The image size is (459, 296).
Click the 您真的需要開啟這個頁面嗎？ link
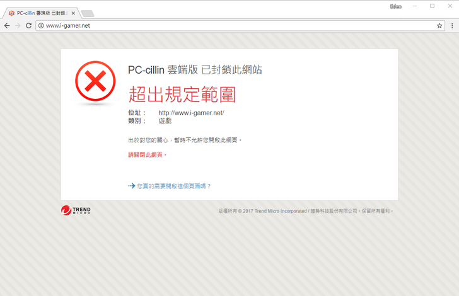pos(174,186)
